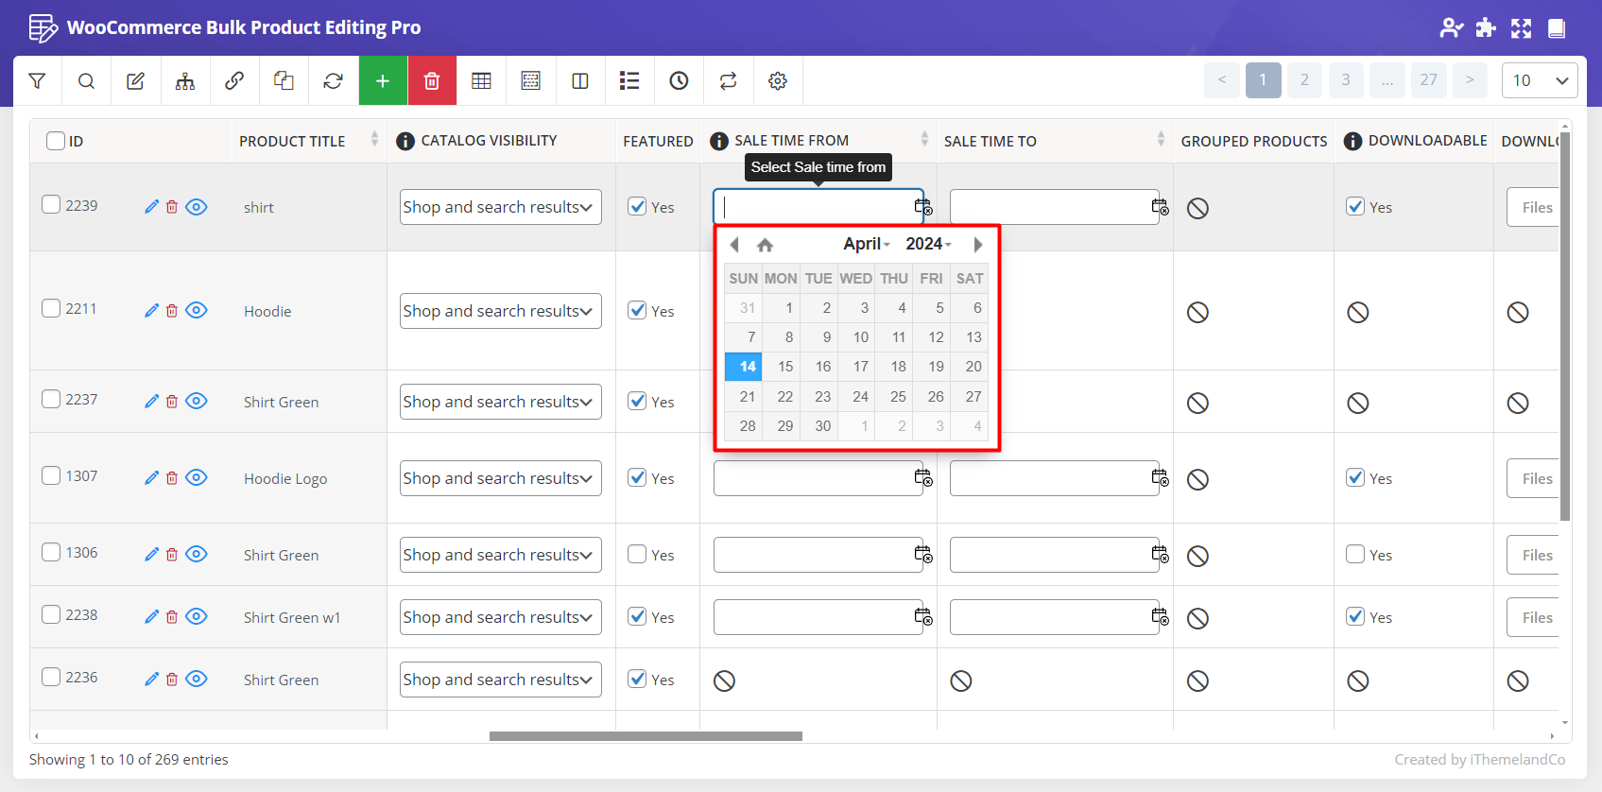Click the search magnifier toolbar icon
The image size is (1602, 792).
[86, 81]
